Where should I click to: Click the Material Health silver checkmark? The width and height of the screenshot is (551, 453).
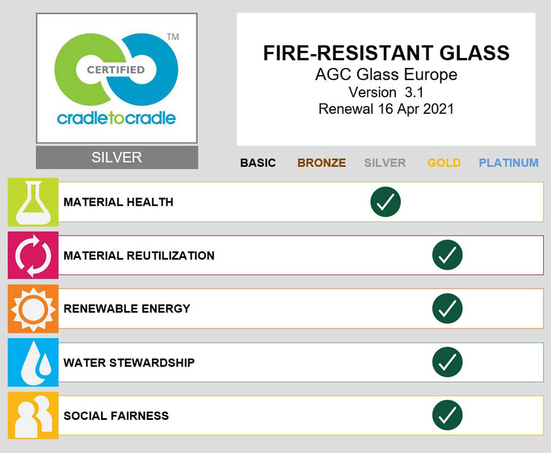(x=385, y=202)
